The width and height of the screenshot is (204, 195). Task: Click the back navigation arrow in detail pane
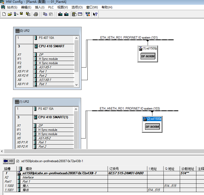[6, 161]
